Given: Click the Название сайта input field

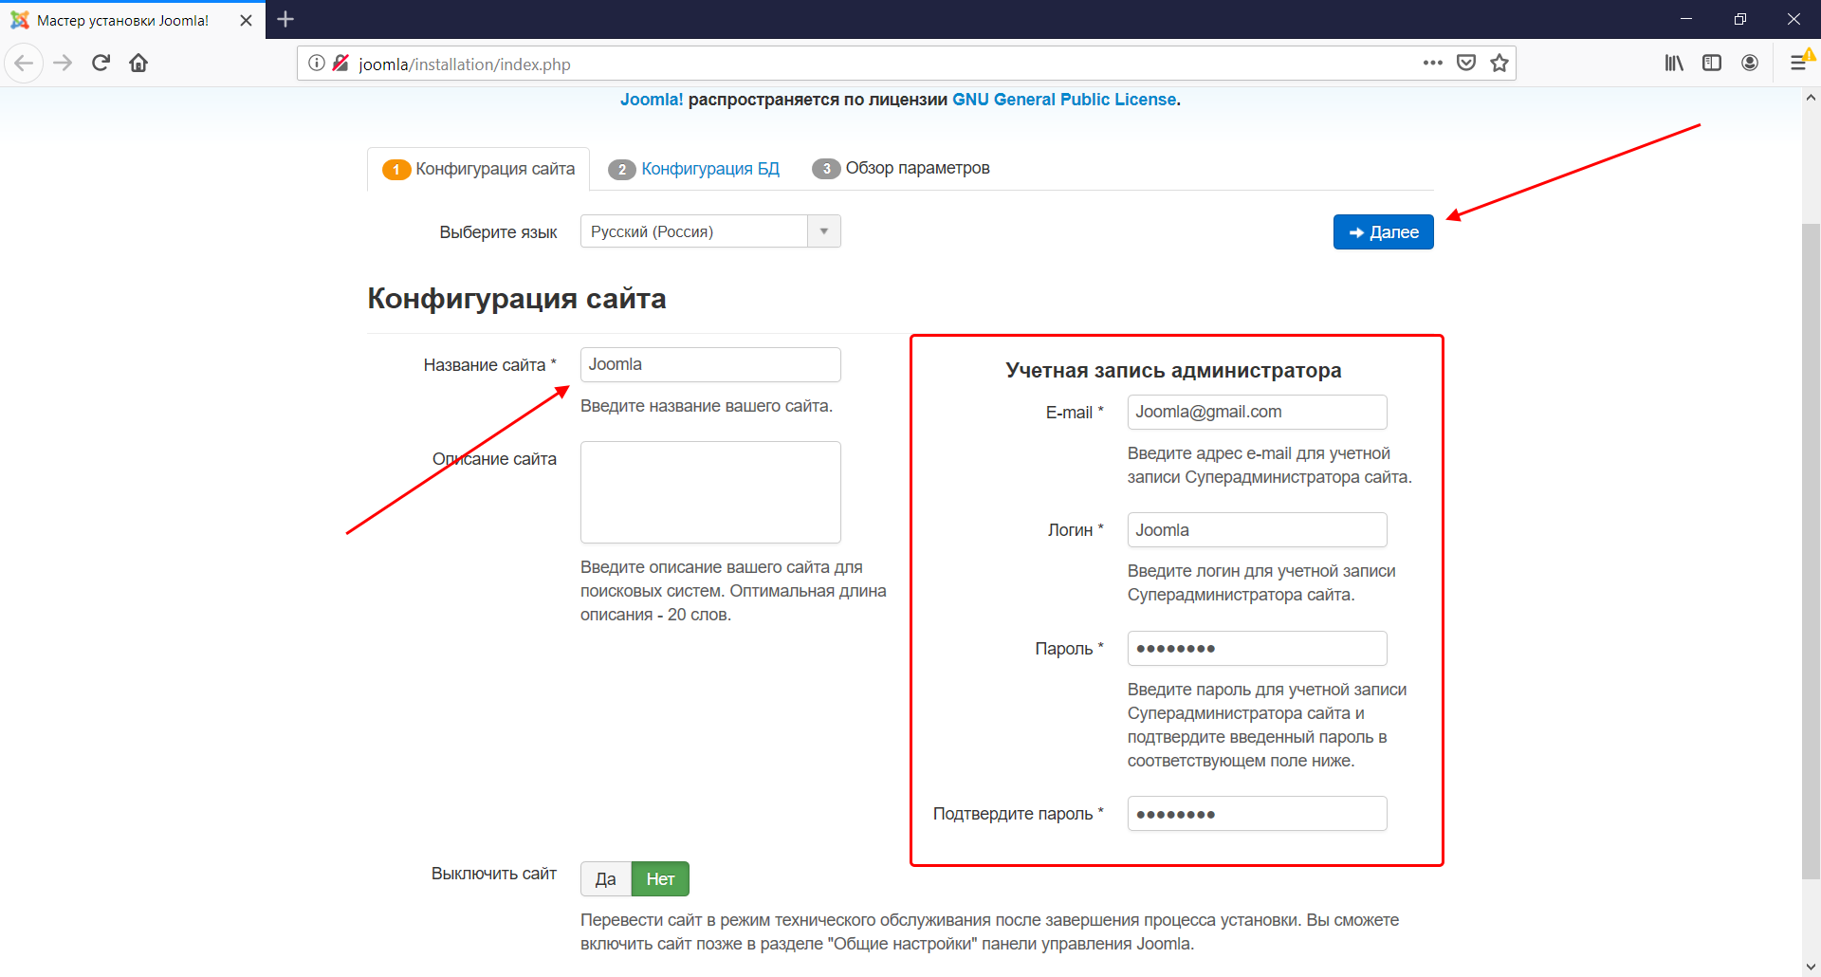Looking at the screenshot, I should [x=709, y=364].
